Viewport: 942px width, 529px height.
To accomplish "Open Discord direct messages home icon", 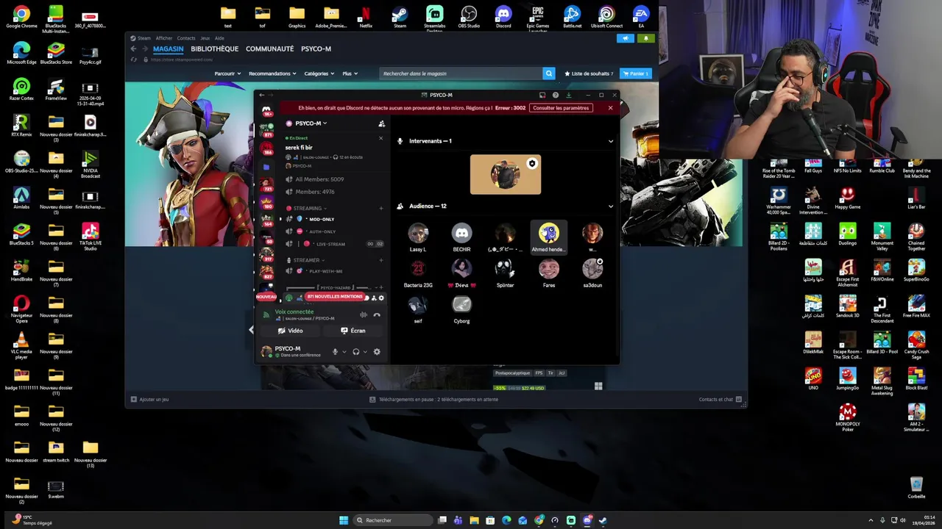I will 266,110.
